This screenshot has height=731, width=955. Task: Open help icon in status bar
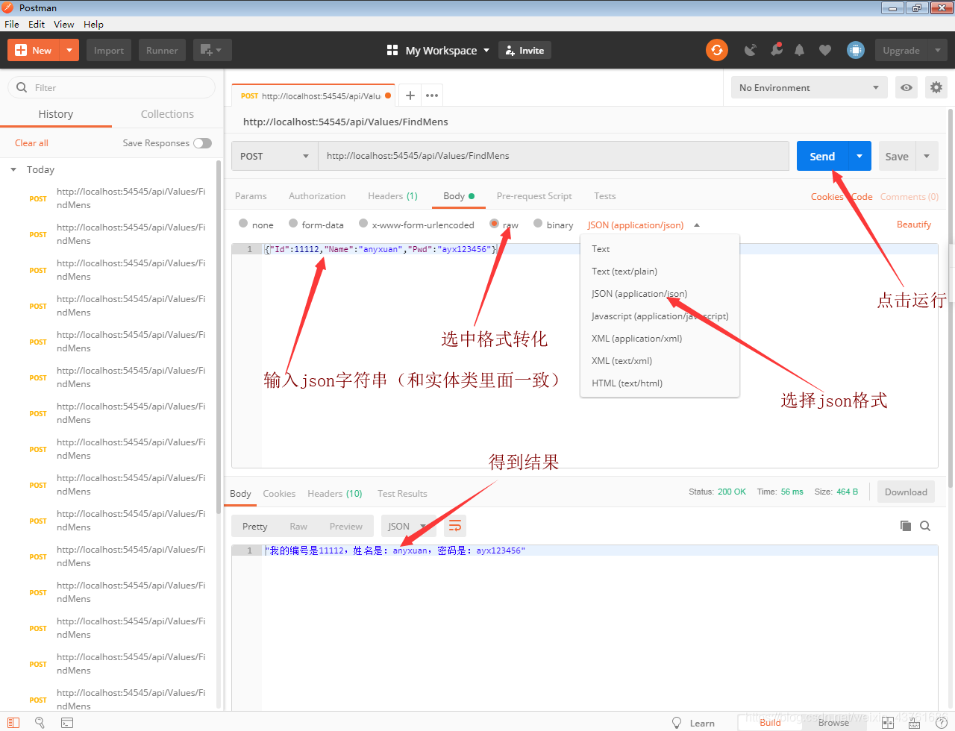point(942,722)
